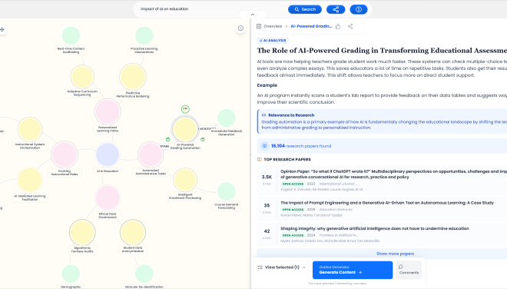The image size is (507, 289).
Task: Select the Instructional System Orchestration node
Action: (x=30, y=129)
